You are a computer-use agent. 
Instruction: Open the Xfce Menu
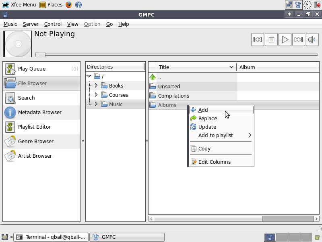[19, 4]
